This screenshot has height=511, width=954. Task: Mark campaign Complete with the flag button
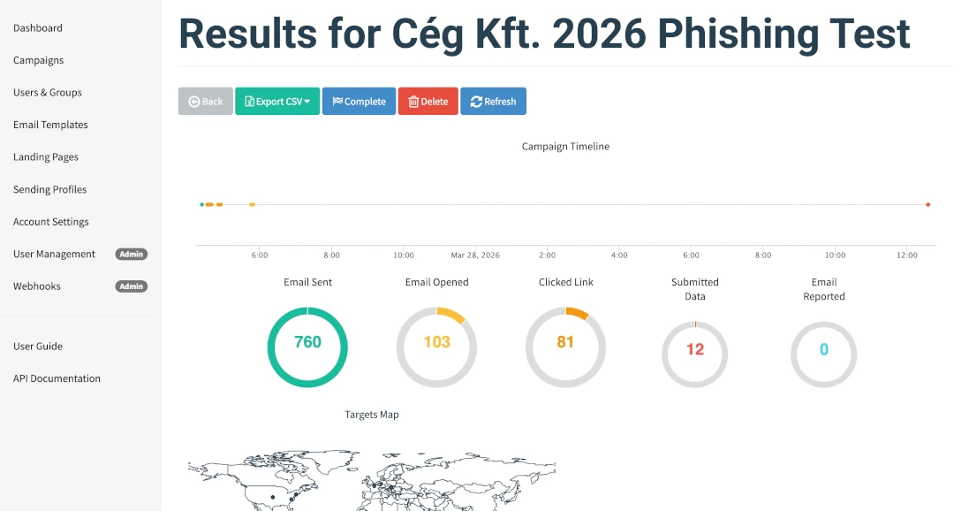coord(359,102)
